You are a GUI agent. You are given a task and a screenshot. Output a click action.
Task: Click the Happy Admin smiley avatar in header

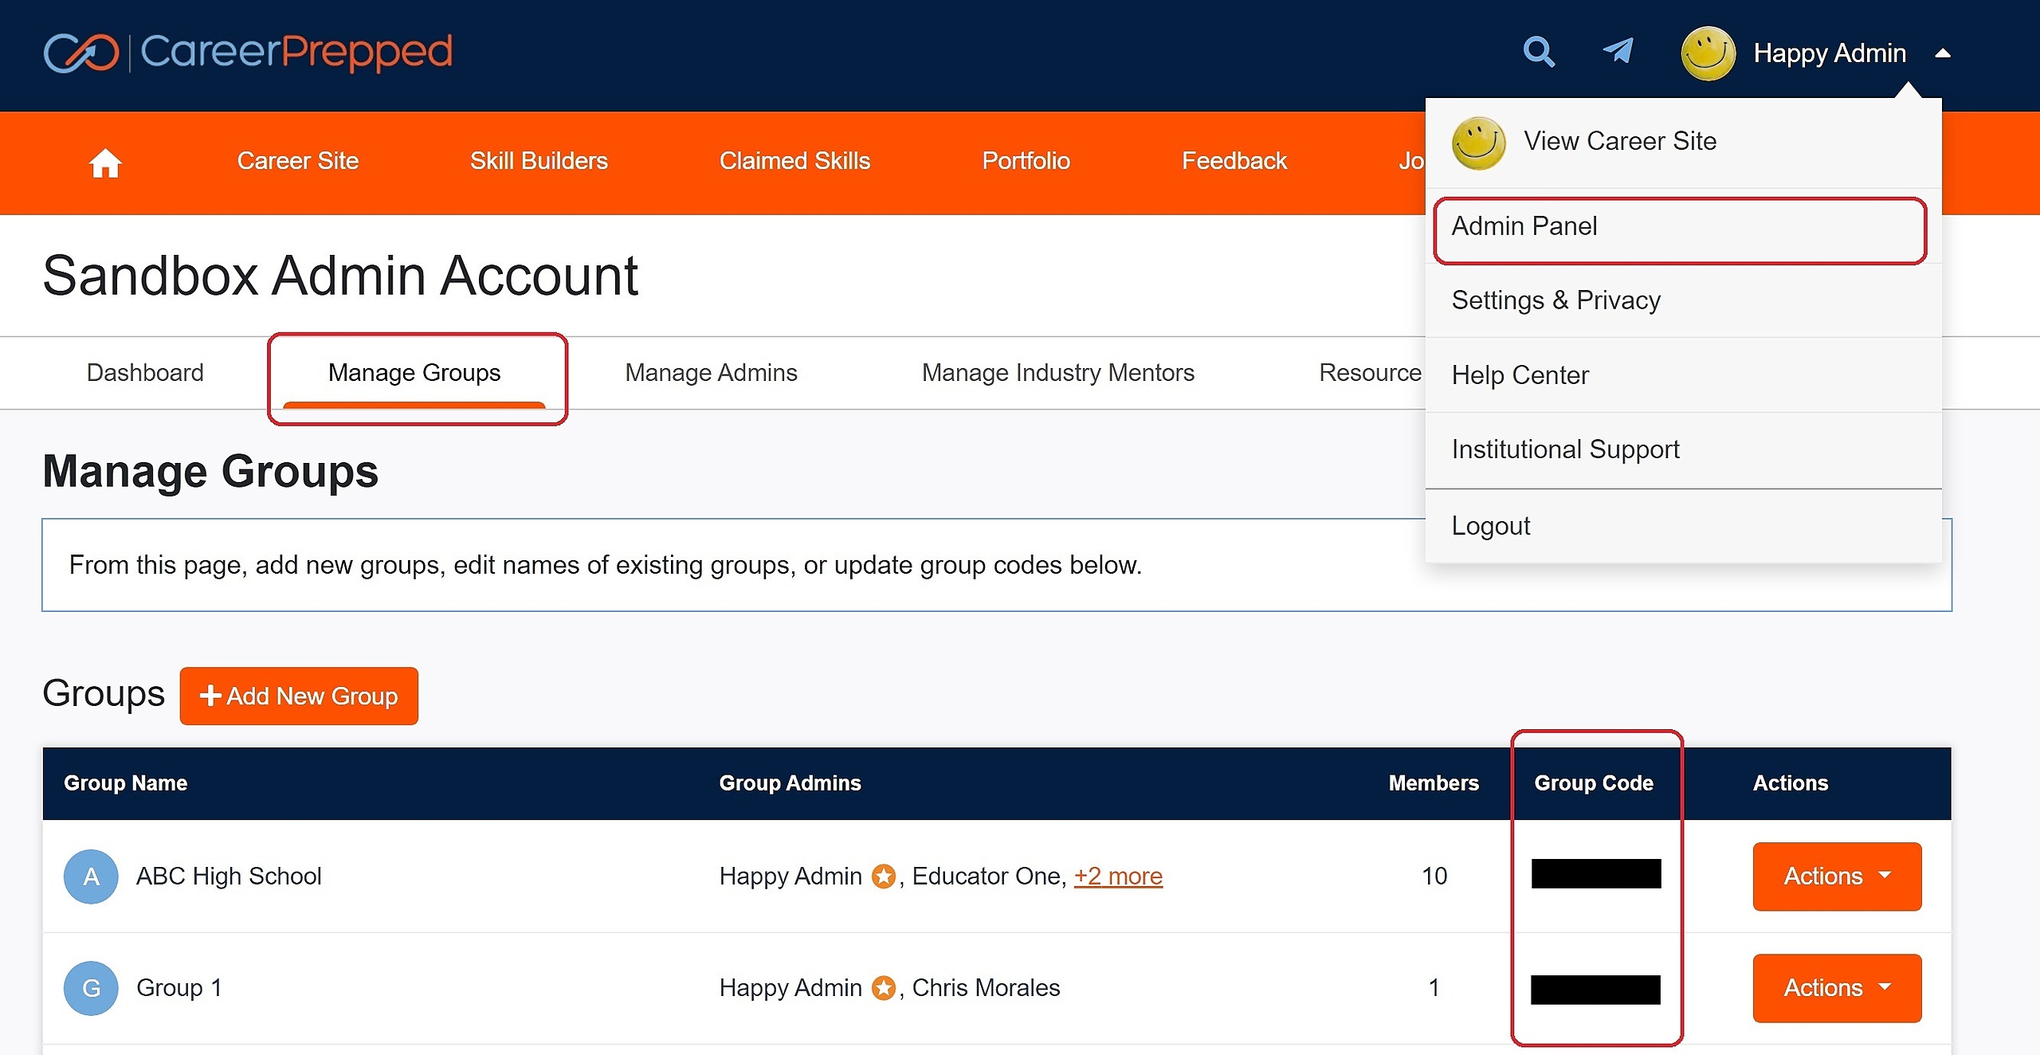pos(1708,53)
